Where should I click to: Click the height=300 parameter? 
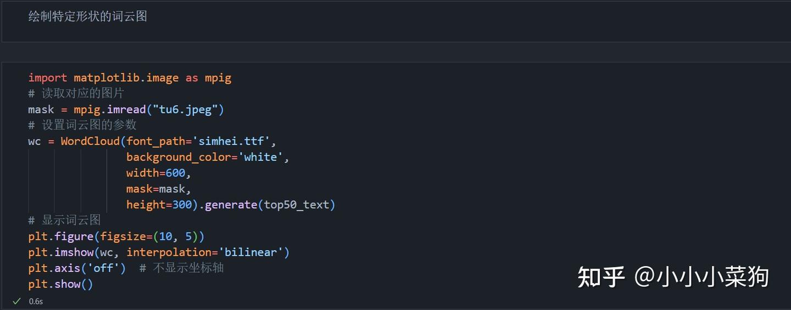(159, 205)
